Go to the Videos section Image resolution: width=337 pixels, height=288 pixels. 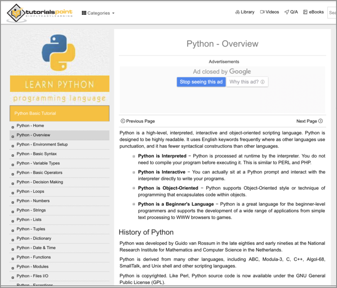click(269, 12)
